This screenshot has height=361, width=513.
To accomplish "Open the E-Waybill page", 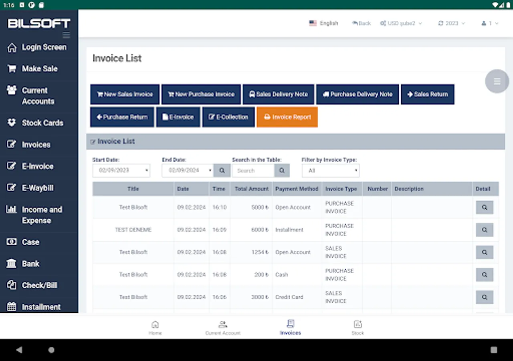I will (x=37, y=188).
